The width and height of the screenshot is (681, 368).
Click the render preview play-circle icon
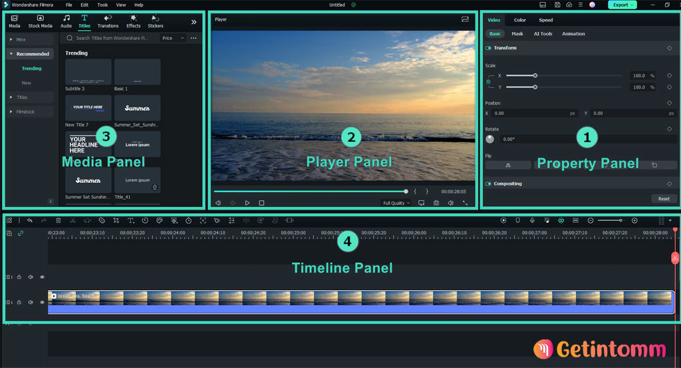[503, 221]
